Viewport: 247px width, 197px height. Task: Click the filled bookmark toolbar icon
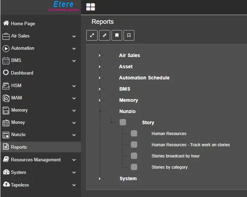[x=117, y=35]
